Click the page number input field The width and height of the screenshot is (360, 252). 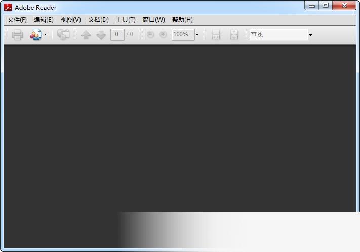117,35
